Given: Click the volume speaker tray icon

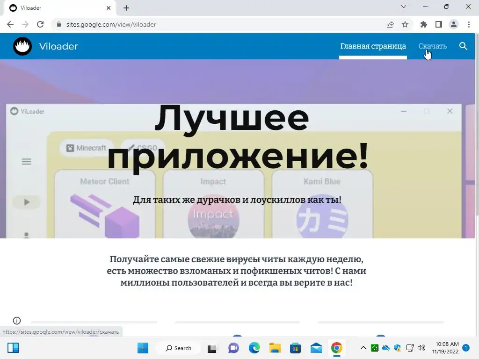Looking at the screenshot, I should (421, 348).
